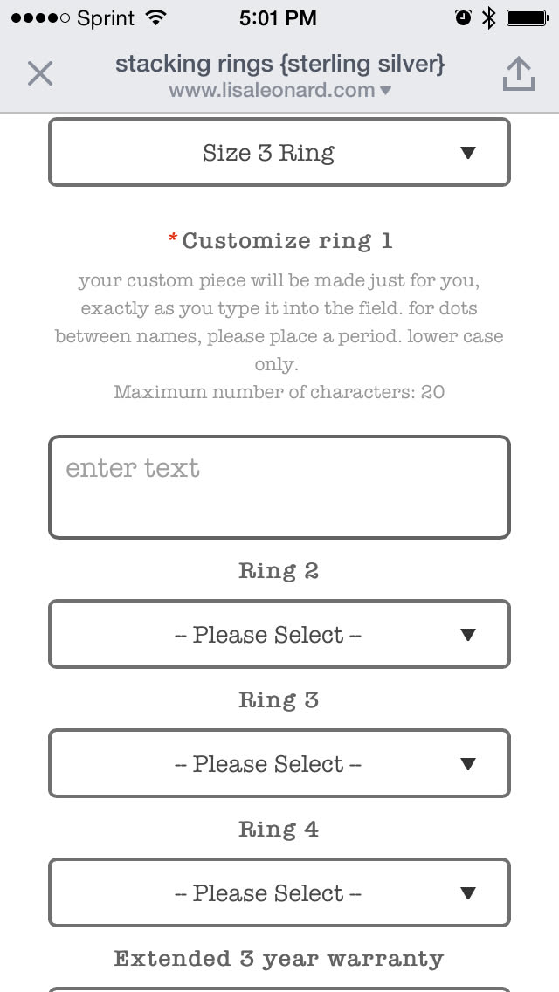Tap the page title stacking rings
This screenshot has height=992, width=559.
pyautogui.click(x=279, y=64)
